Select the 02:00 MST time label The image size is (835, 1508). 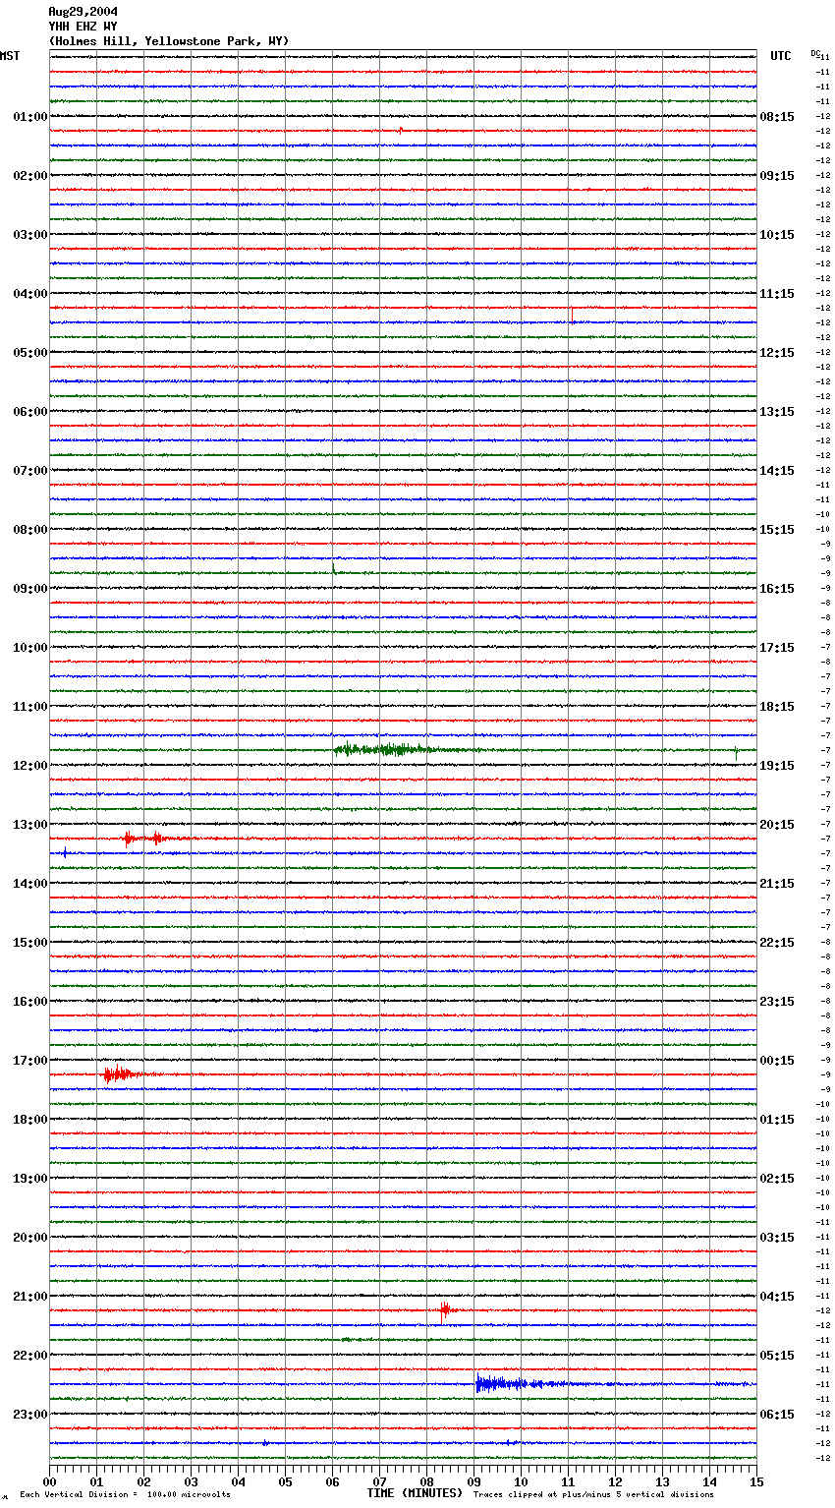coord(30,176)
